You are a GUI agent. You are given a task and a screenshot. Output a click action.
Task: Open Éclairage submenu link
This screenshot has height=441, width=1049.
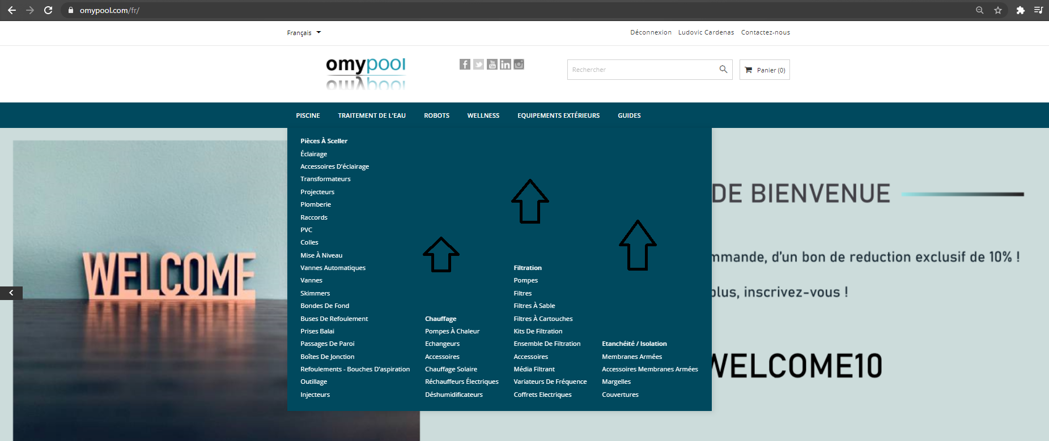click(x=313, y=154)
